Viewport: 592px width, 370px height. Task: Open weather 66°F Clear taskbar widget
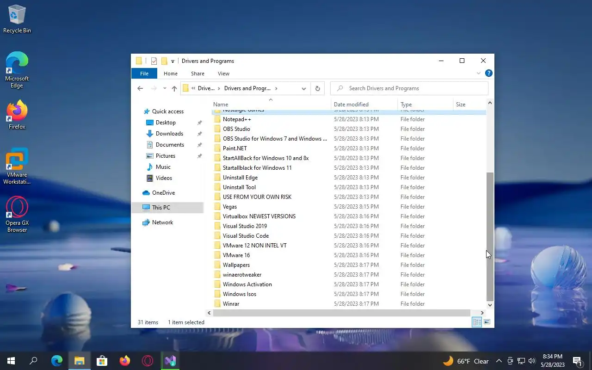coord(466,361)
